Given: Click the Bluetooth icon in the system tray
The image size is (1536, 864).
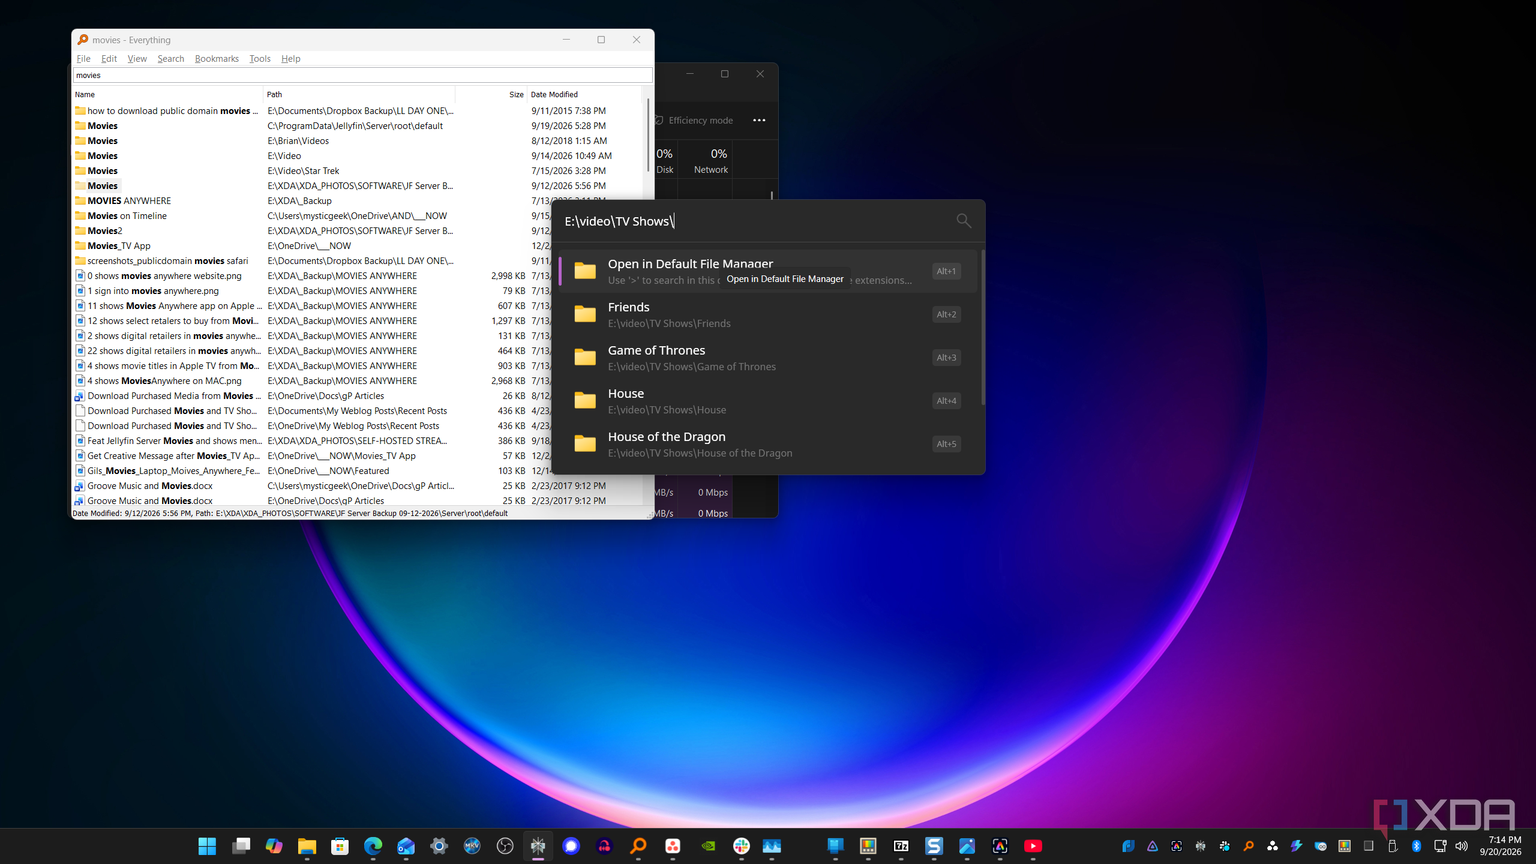Looking at the screenshot, I should tap(1417, 846).
